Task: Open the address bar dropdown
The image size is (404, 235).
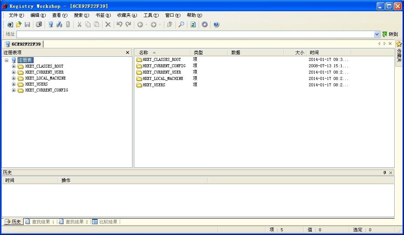Action: click(377, 34)
